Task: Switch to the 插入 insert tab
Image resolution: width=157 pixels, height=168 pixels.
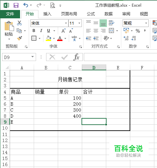Action: [47, 14]
